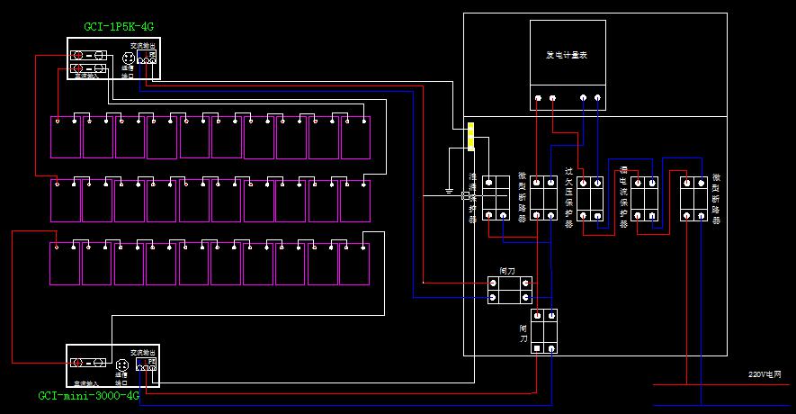Screen dimensions: 796x414
Task: Click the GCI-mini-3000-4G inverter label
Action: point(88,395)
